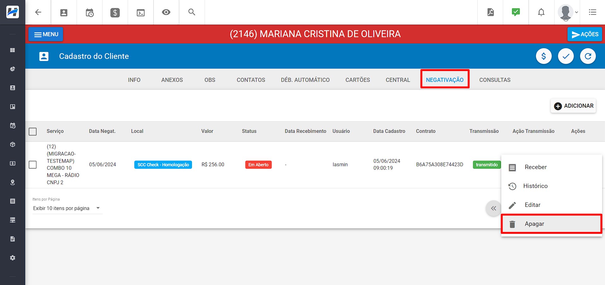This screenshot has height=285, width=605.
Task: Open the customer search magnifier icon
Action: tap(192, 12)
